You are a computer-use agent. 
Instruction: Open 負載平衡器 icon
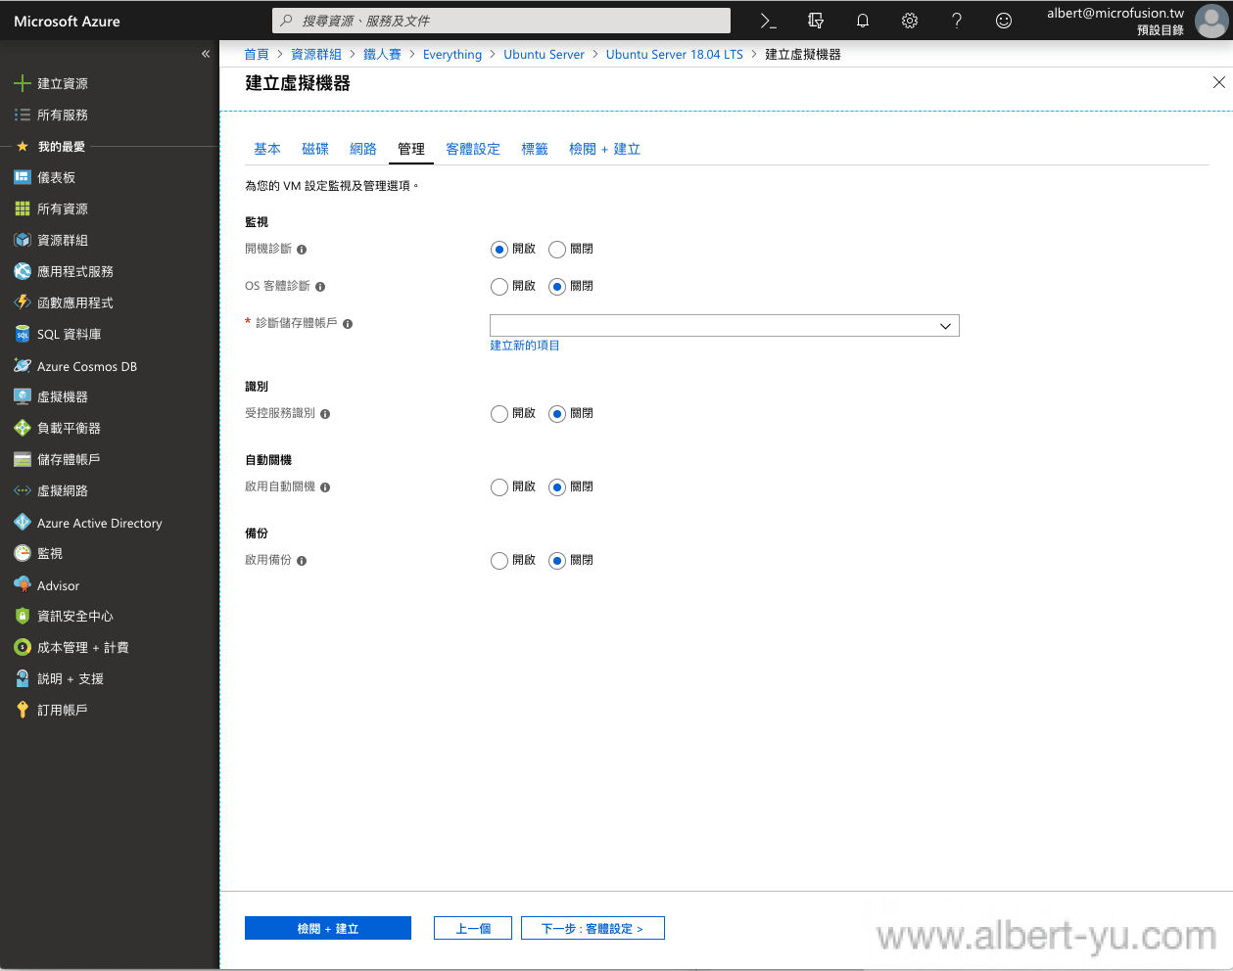pyautogui.click(x=23, y=428)
